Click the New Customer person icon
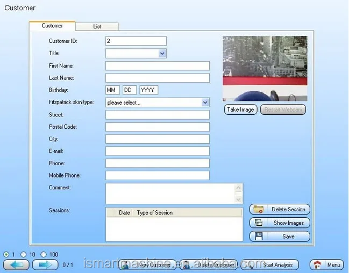 [x=125, y=265]
